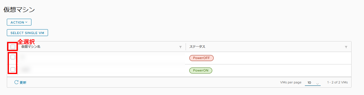Click the PowerON status badge

pos(201,70)
